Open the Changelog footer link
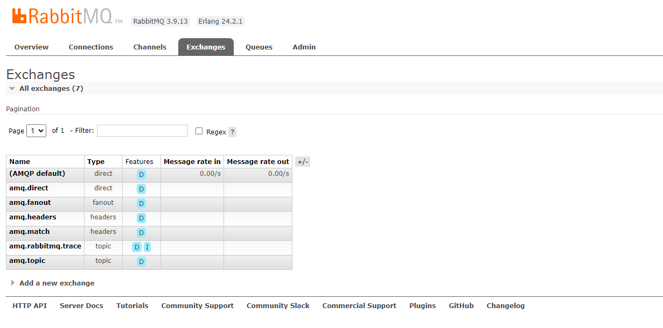 click(506, 305)
